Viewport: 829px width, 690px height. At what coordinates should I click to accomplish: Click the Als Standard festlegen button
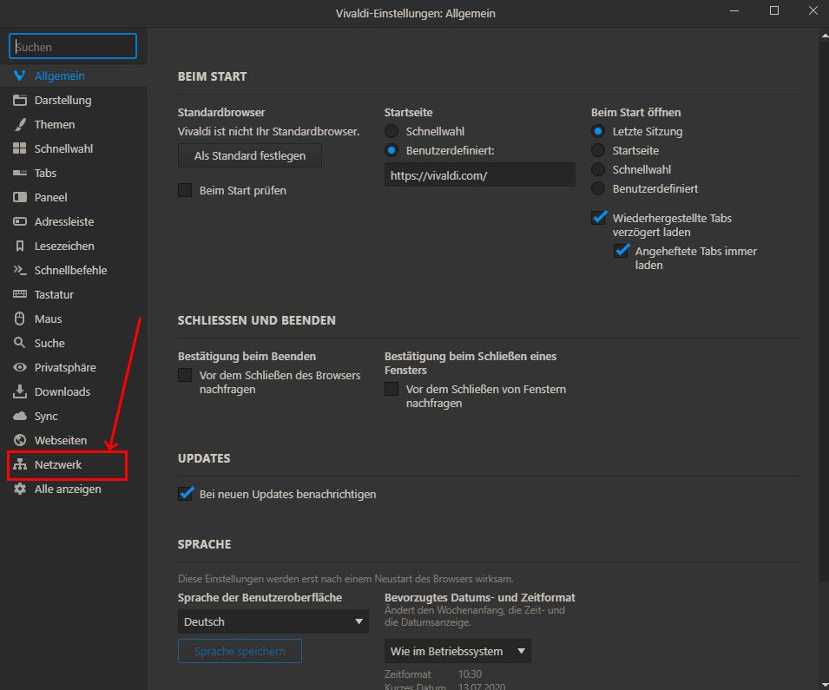(249, 155)
